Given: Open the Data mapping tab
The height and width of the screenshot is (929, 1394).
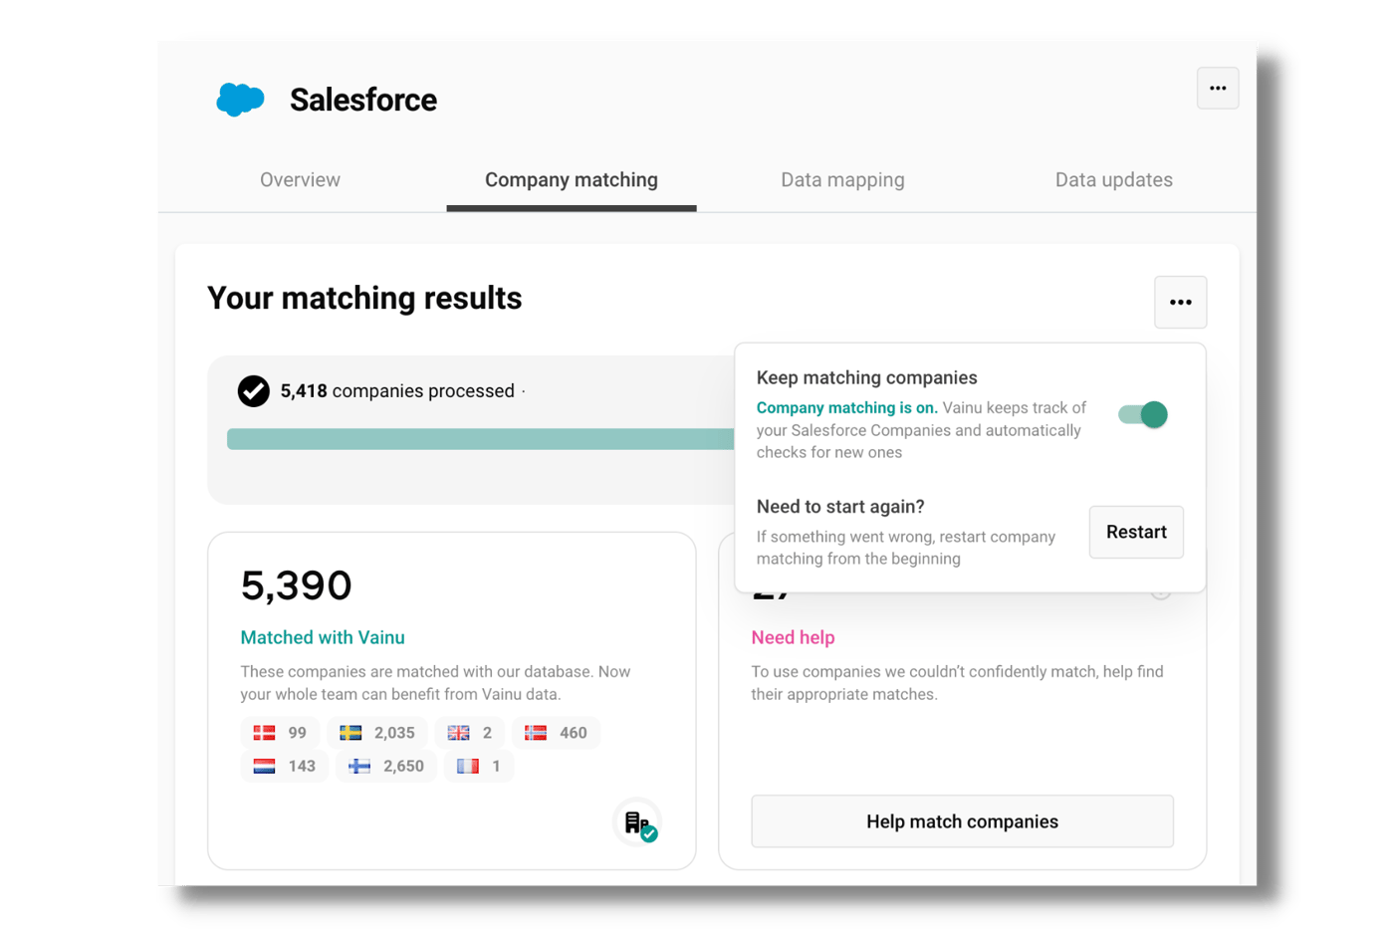Looking at the screenshot, I should 842,180.
